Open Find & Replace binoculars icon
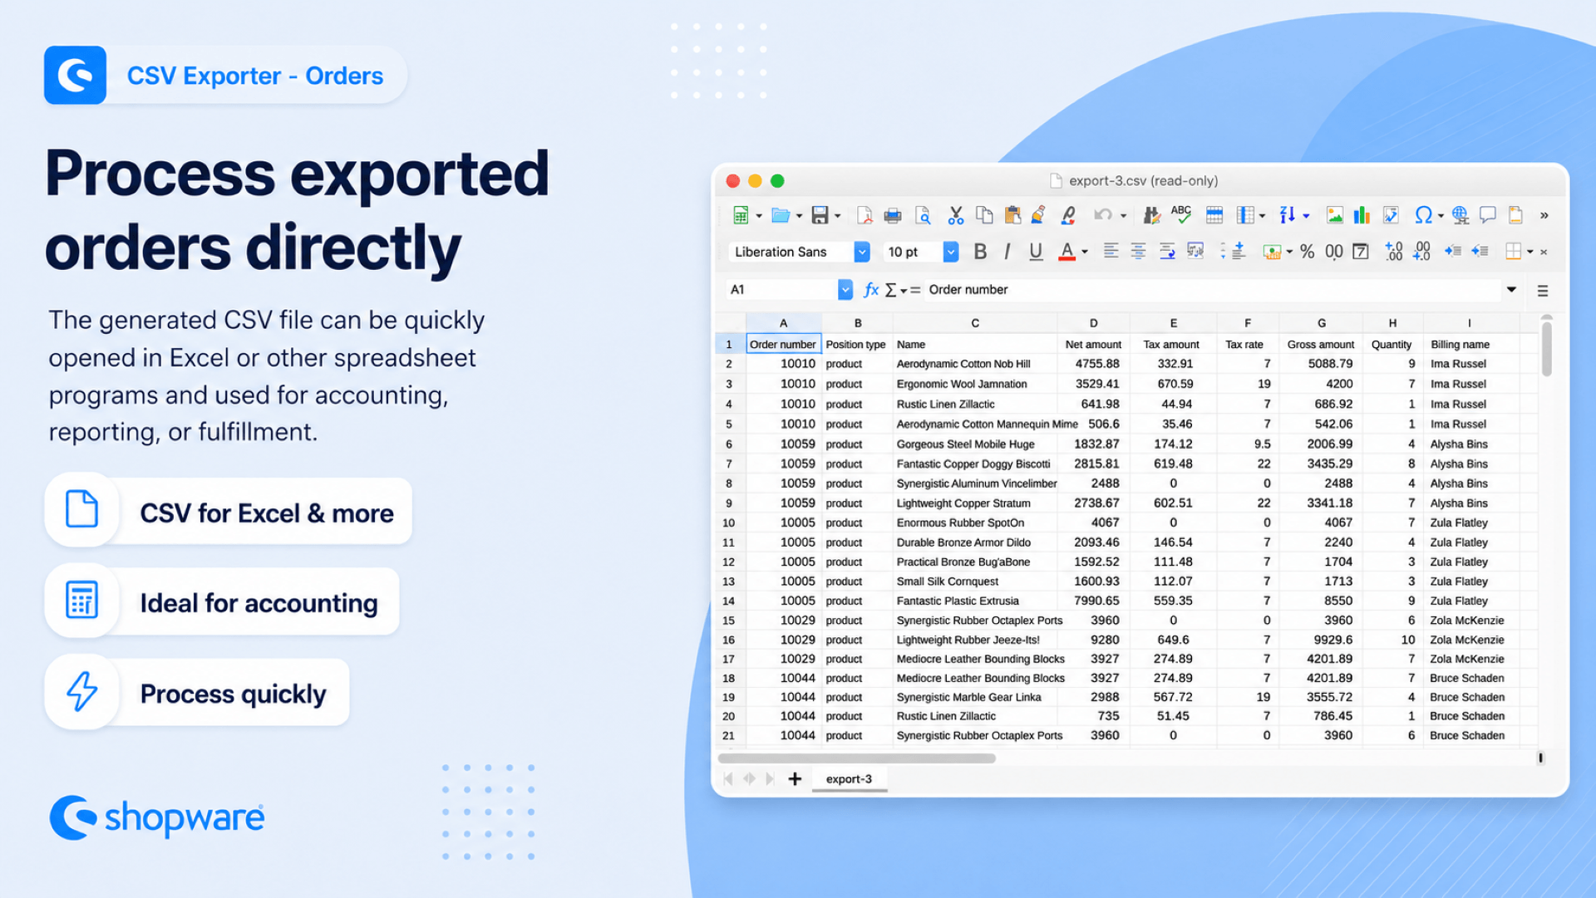The width and height of the screenshot is (1596, 898). coord(1151,216)
